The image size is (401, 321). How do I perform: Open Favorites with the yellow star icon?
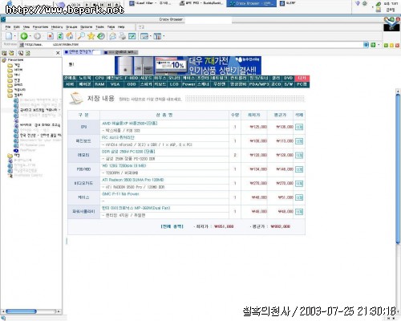[91, 36]
